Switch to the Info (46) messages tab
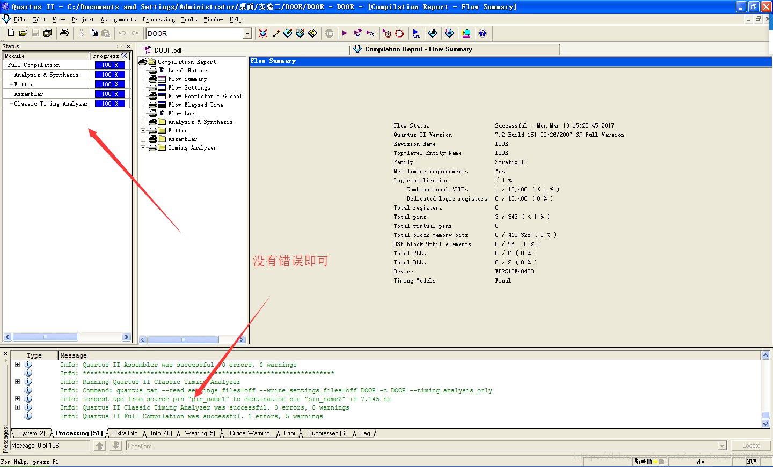This screenshot has height=467, width=773. (161, 433)
